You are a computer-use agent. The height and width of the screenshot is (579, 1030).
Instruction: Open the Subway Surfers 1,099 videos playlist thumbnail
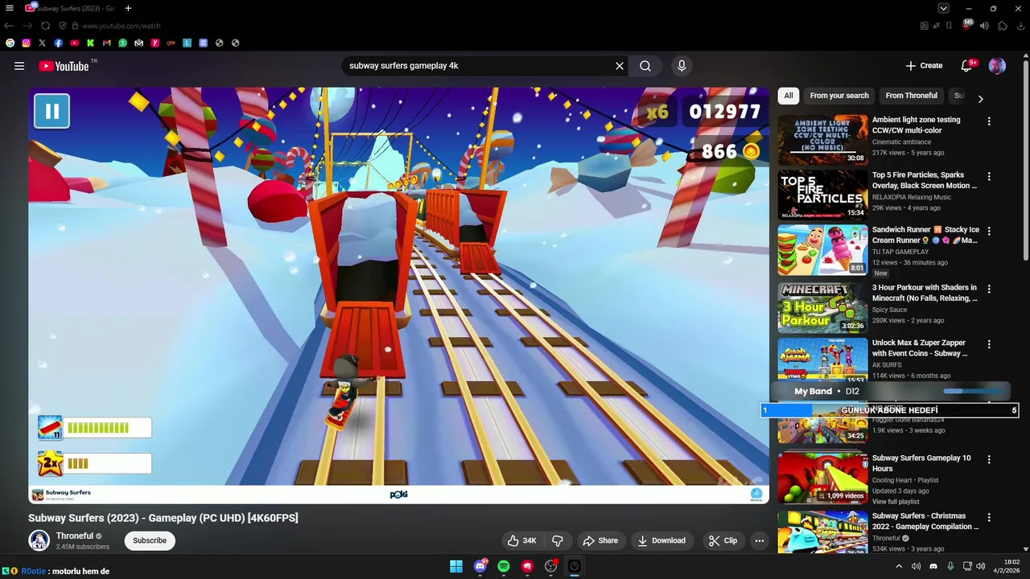tap(822, 478)
